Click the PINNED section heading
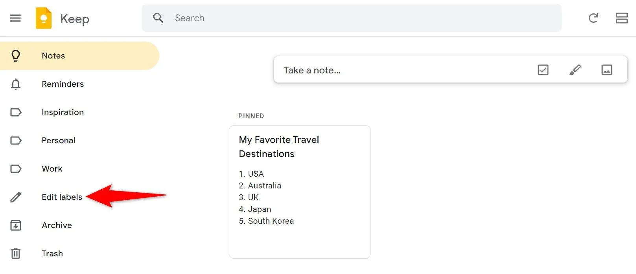The image size is (636, 274). coord(251,116)
